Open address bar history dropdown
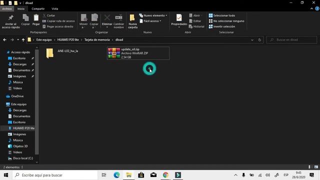320x180 pixels. (x=252, y=40)
